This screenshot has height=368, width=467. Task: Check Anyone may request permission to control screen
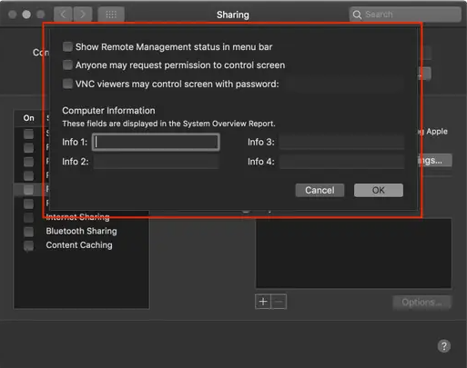click(67, 65)
